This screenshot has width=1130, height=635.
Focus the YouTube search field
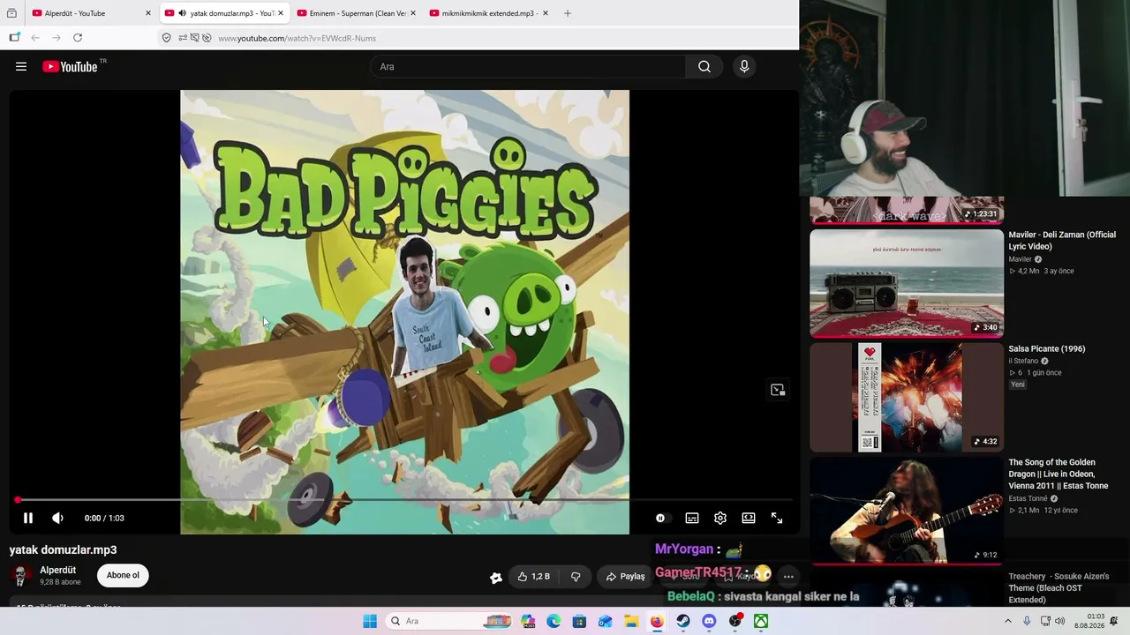pyautogui.click(x=530, y=66)
